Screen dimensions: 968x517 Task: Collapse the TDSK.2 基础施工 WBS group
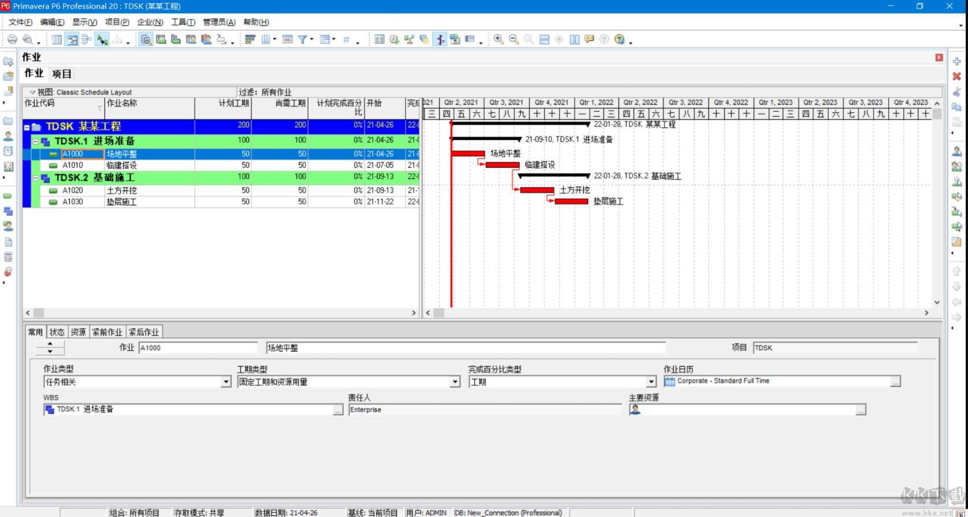35,178
